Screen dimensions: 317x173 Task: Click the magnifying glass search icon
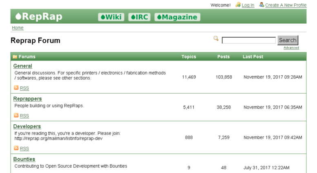[x=216, y=38]
